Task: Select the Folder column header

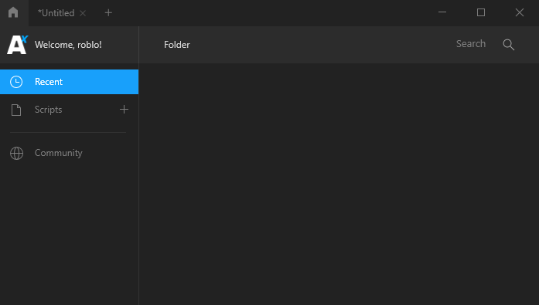Action: [x=176, y=45]
